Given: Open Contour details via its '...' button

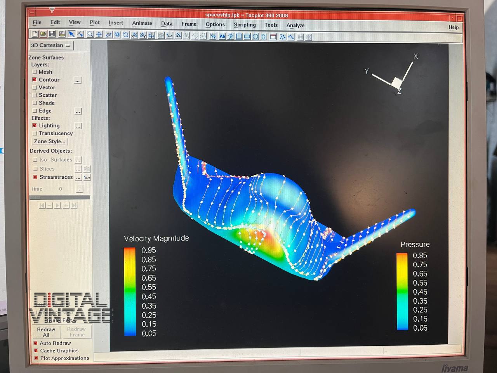Looking at the screenshot, I should (78, 80).
